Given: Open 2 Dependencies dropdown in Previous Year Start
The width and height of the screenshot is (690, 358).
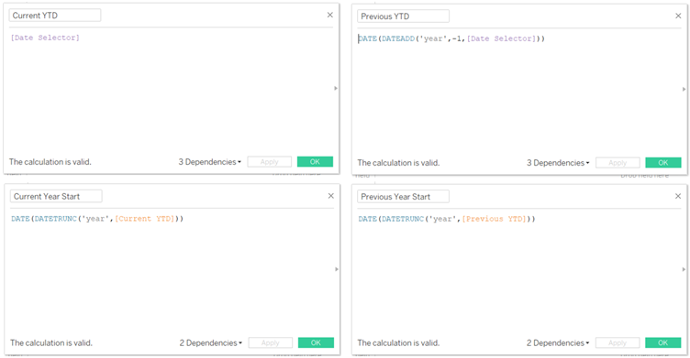Looking at the screenshot, I should coord(558,343).
